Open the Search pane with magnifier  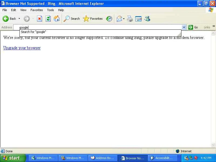click(72, 19)
